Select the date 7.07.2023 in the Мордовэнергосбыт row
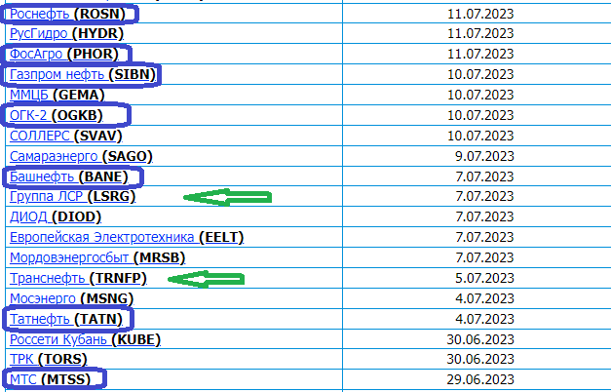The height and width of the screenshot is (392, 611). (484, 257)
